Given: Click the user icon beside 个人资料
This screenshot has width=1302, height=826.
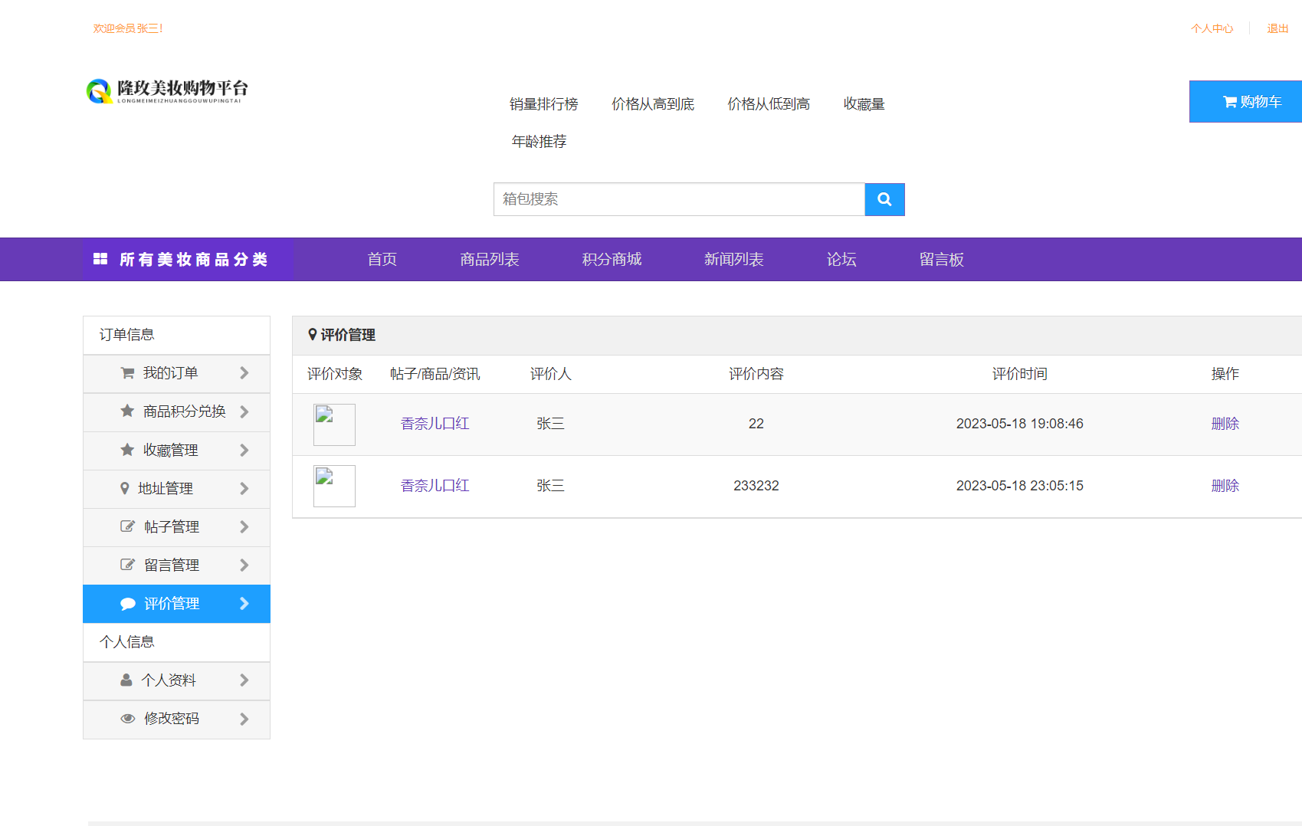Looking at the screenshot, I should pos(126,680).
